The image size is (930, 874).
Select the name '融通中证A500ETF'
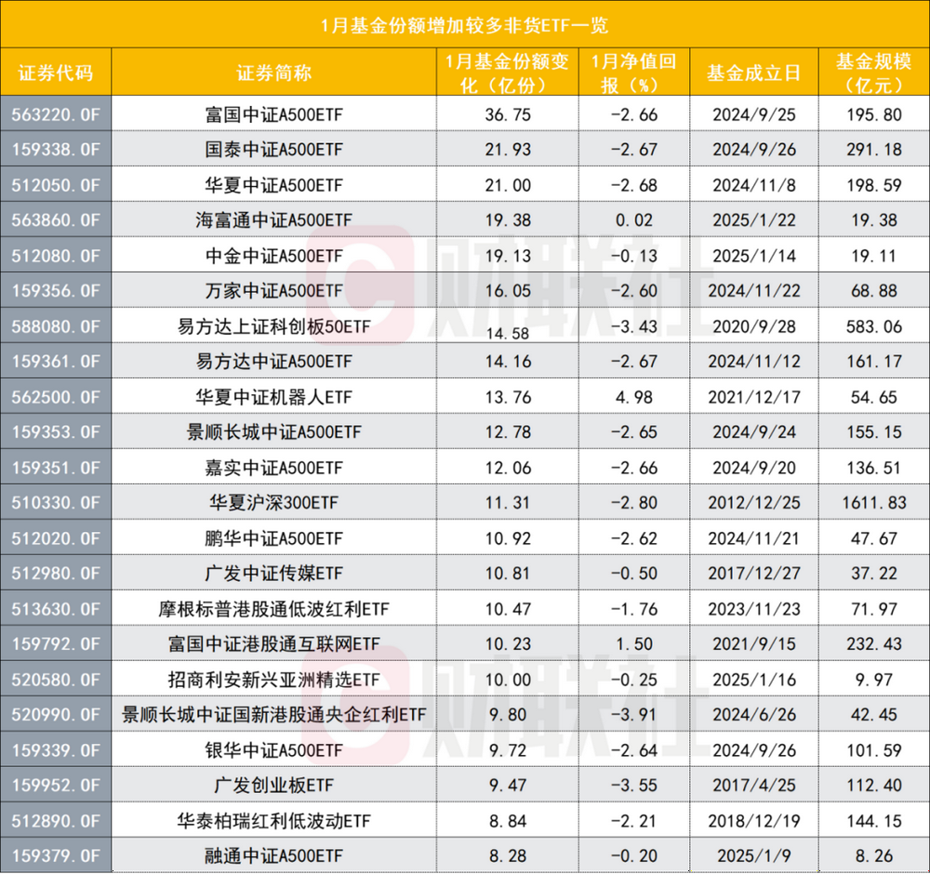coord(274,855)
